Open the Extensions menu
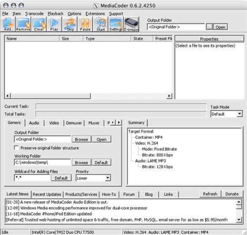The height and width of the screenshot is (235, 247). 95,14
